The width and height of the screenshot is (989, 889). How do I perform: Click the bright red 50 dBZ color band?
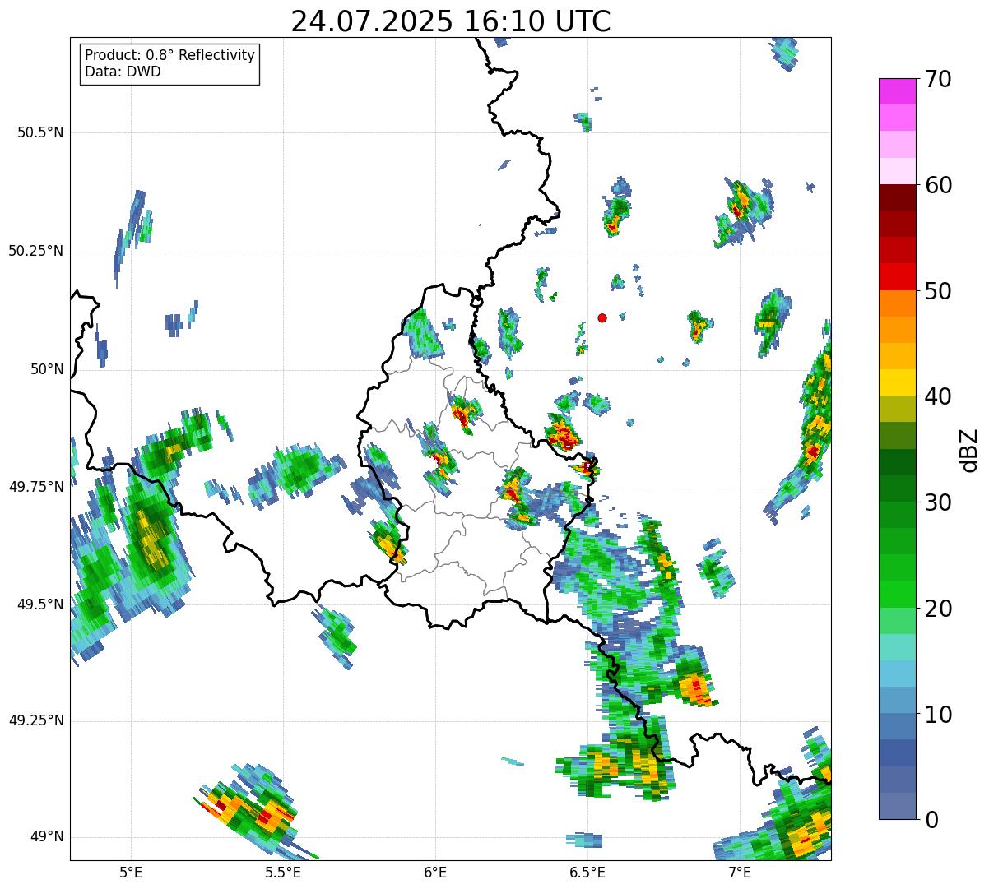point(897,276)
